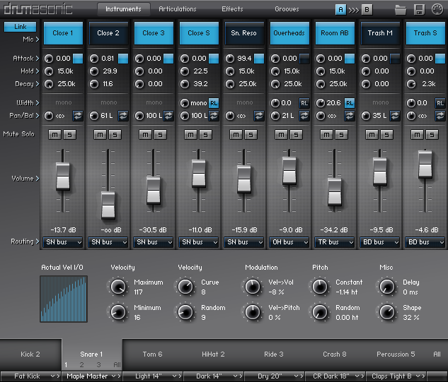The width and height of the screenshot is (448, 382).
Task: Enable the Sn. Reso mic channel
Action: [x=244, y=33]
